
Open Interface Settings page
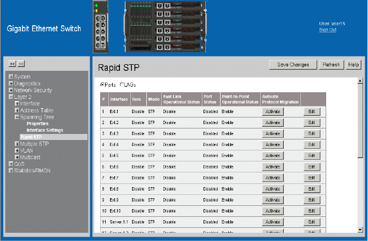tap(45, 130)
